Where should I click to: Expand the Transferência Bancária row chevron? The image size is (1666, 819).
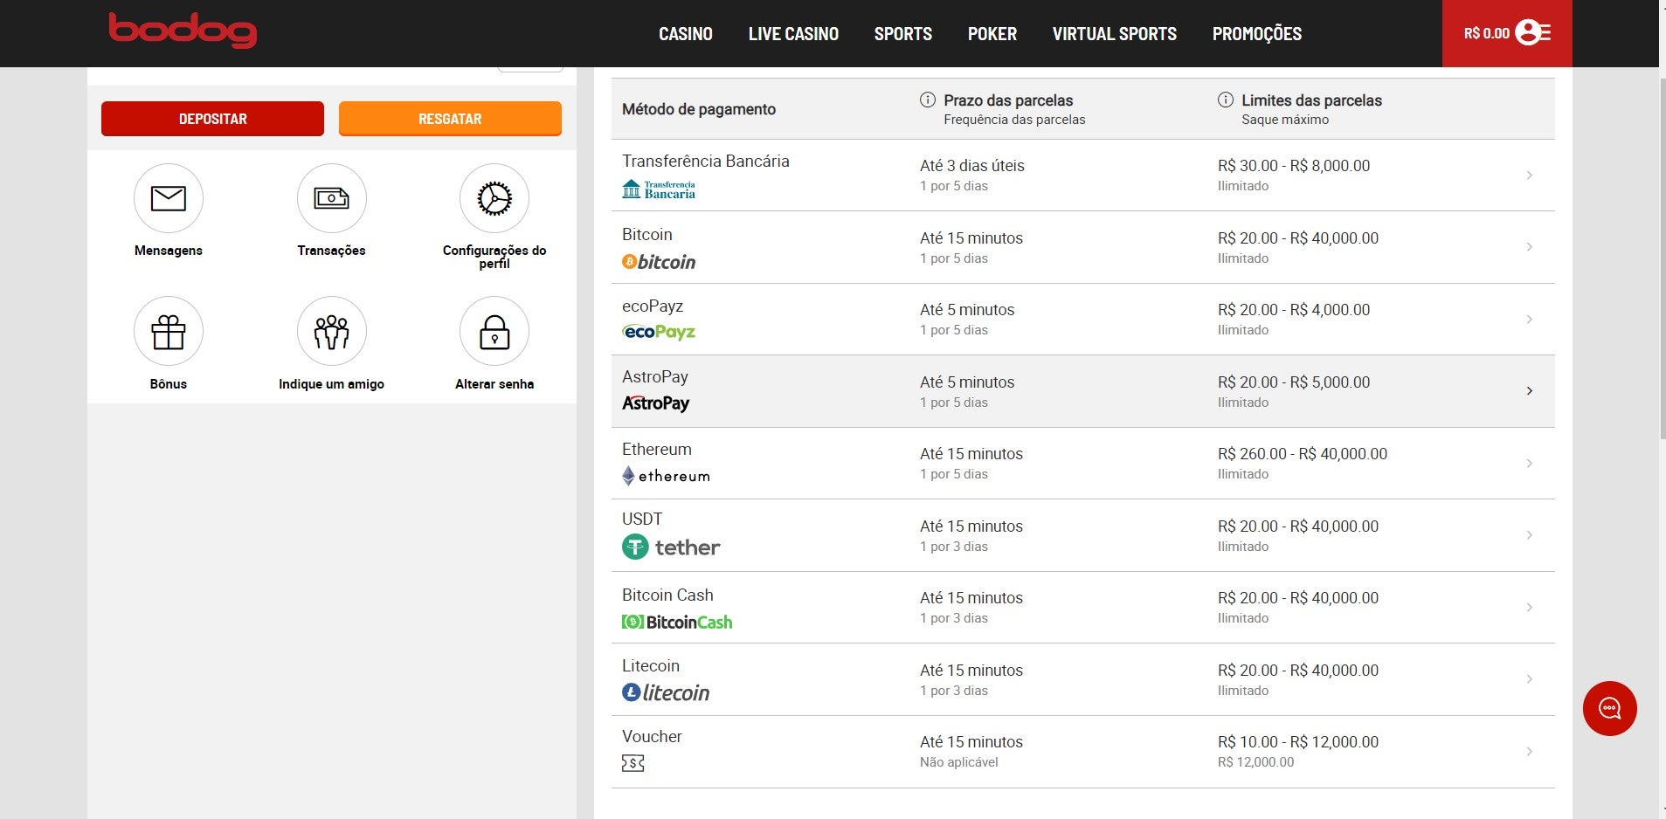click(1529, 175)
